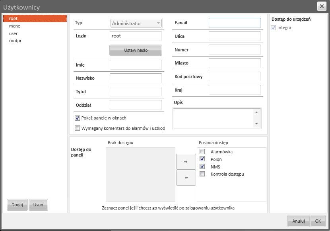Click the Miasto input field
330x231 pixels.
[x=235, y=63]
